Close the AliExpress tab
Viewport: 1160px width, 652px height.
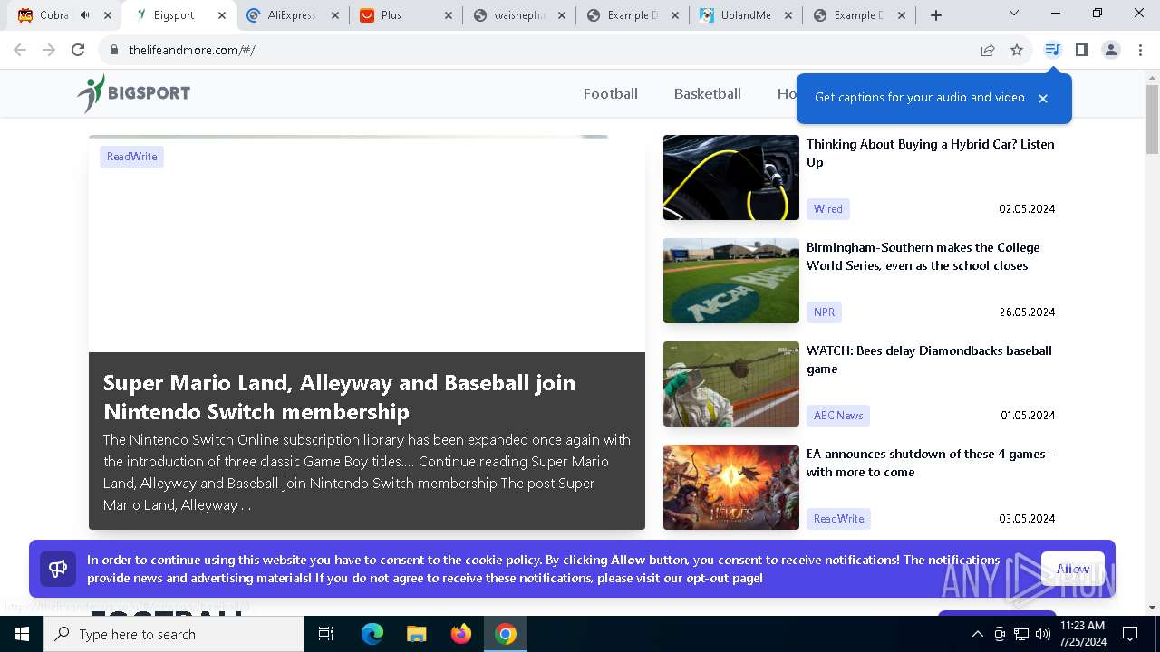coord(334,15)
